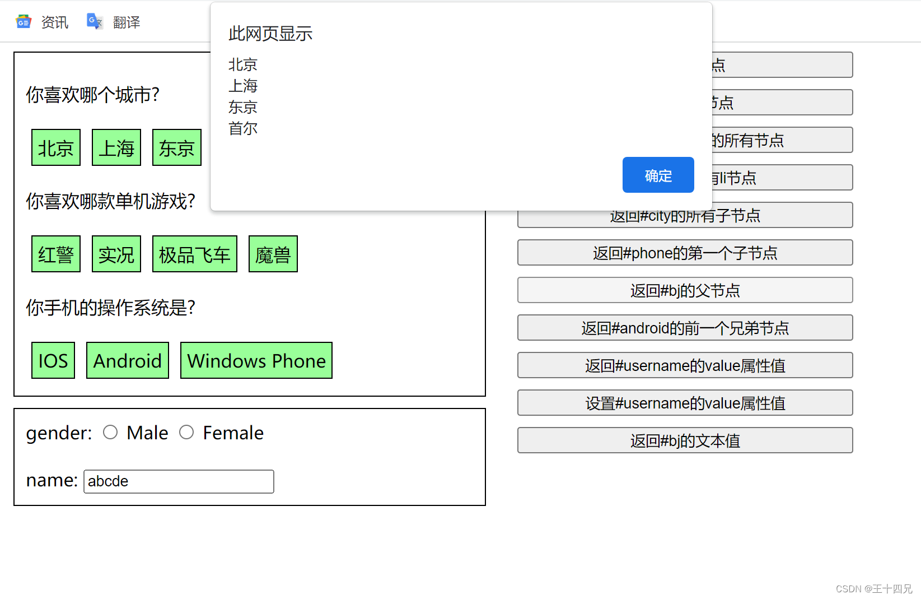Select the Female radio button

(x=186, y=432)
